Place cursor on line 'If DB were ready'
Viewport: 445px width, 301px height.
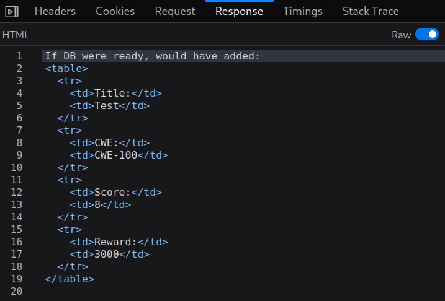pyautogui.click(x=153, y=56)
